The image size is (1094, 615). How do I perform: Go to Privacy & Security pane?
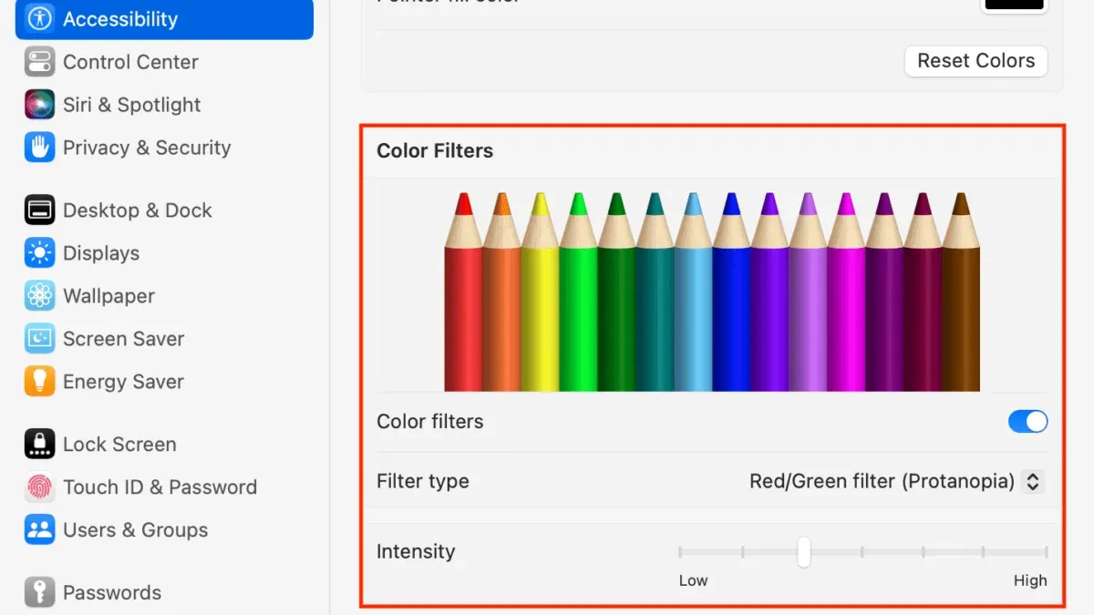click(164, 148)
